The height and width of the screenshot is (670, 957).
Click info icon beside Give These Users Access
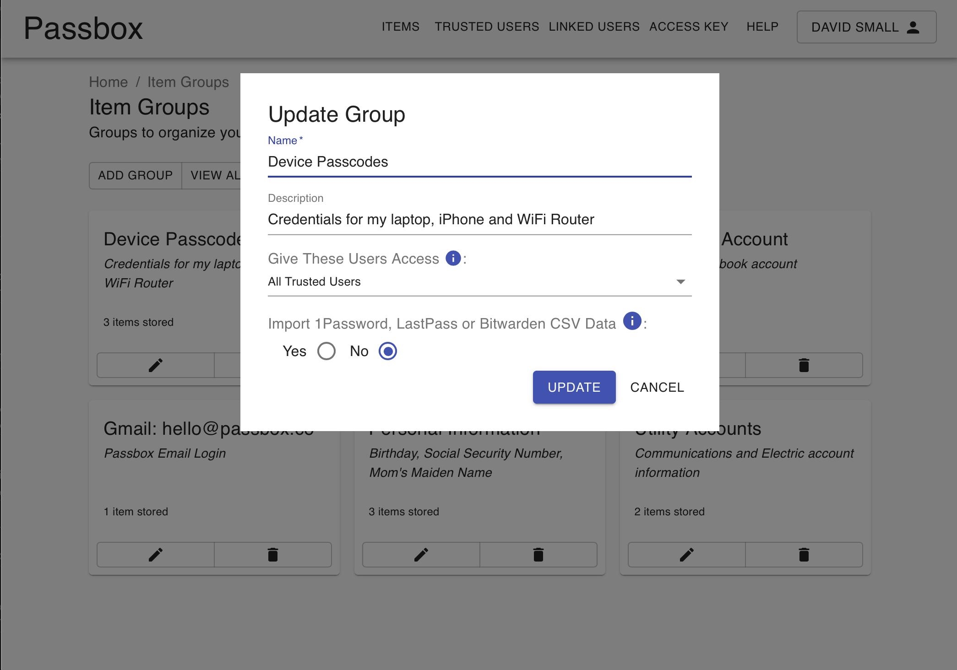(453, 259)
